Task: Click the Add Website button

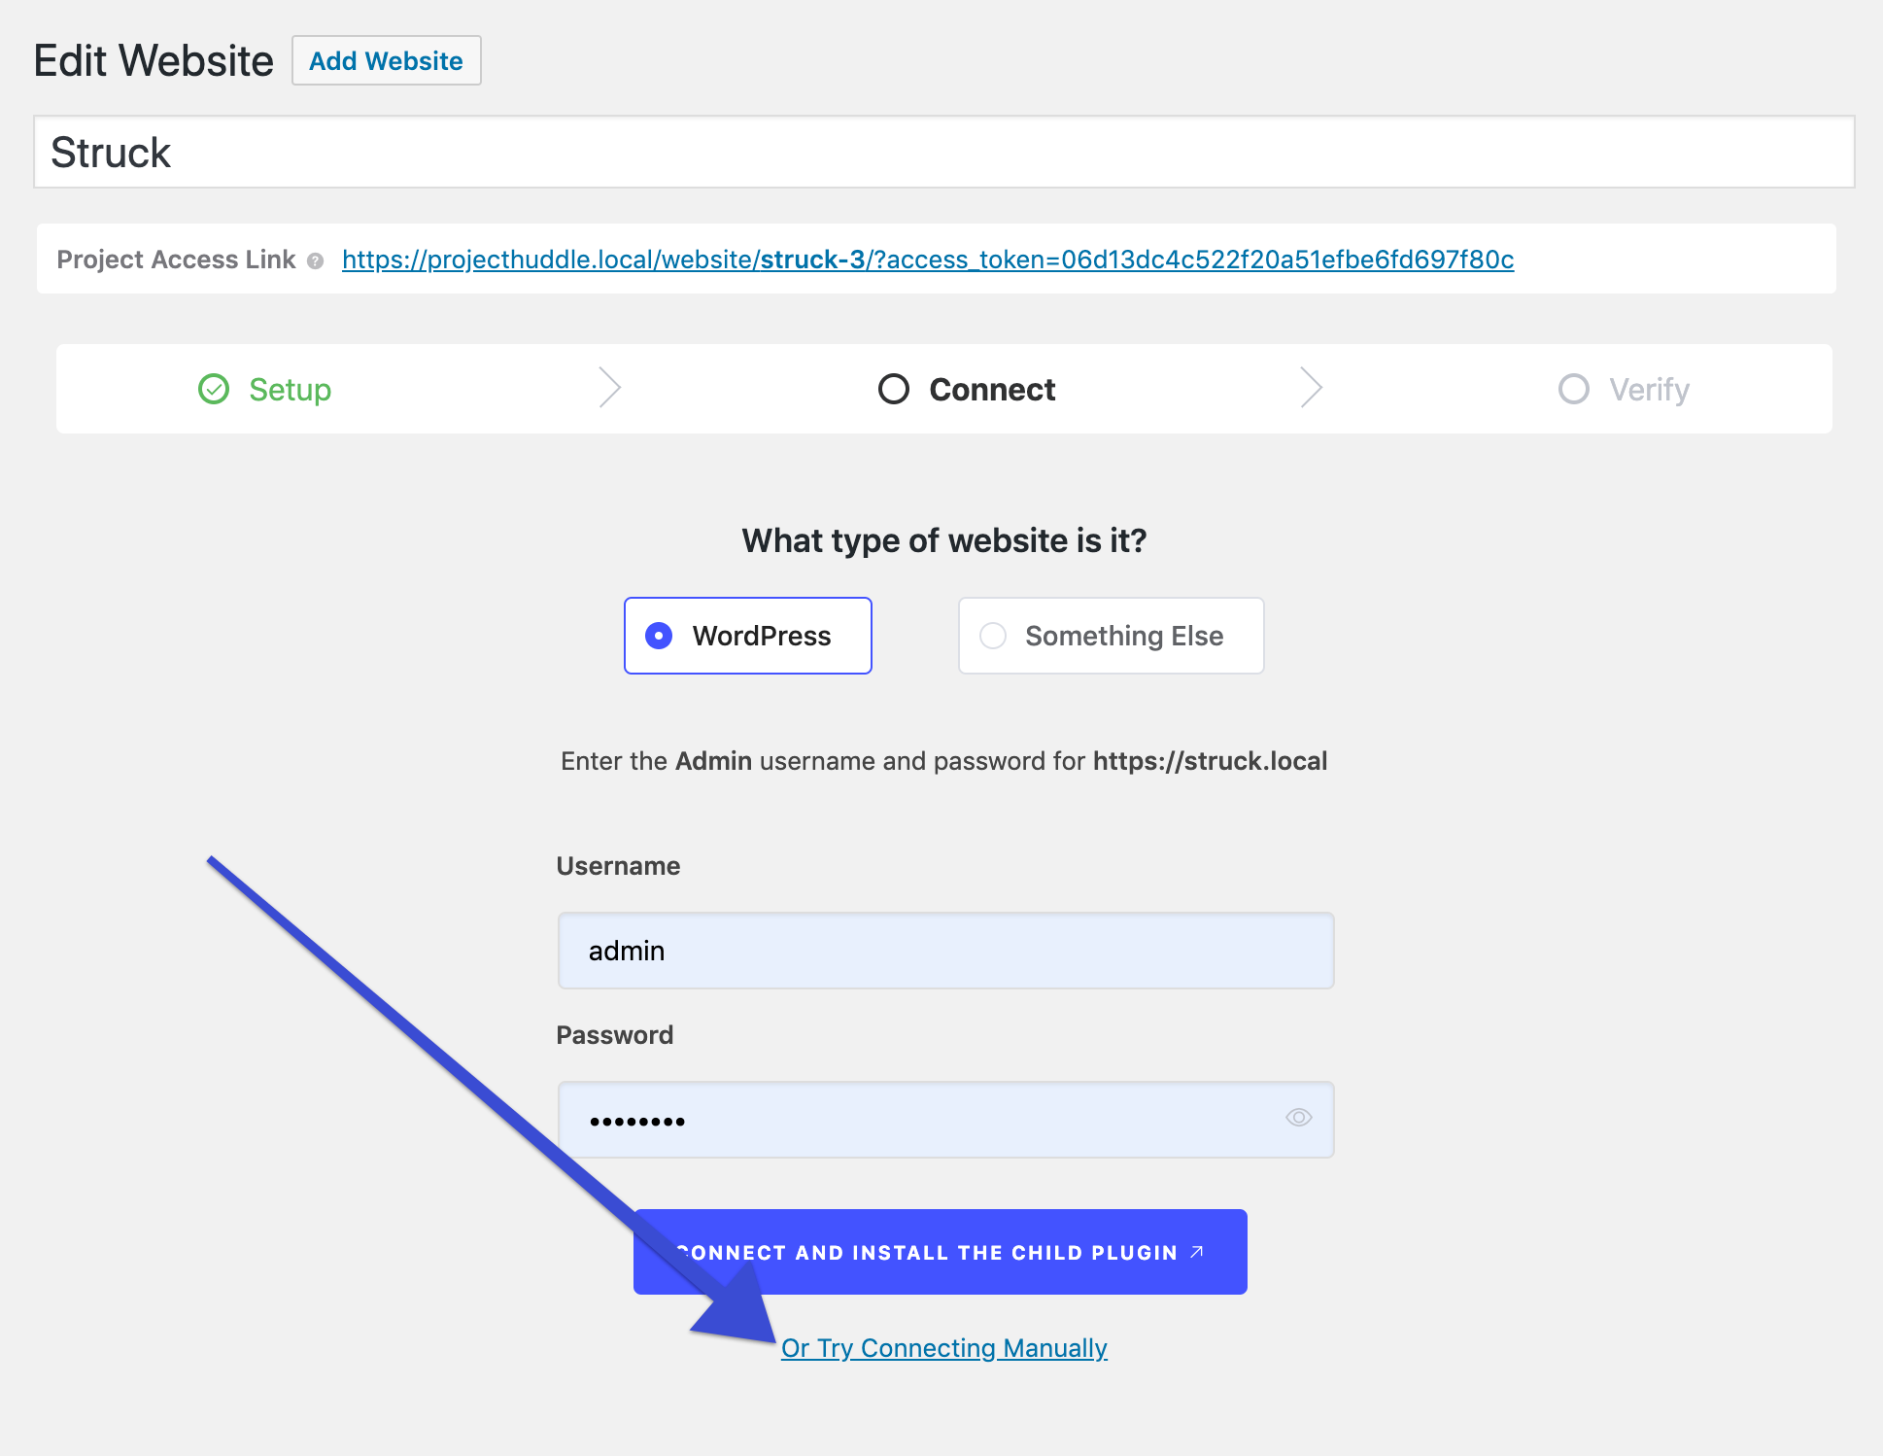Action: [386, 60]
